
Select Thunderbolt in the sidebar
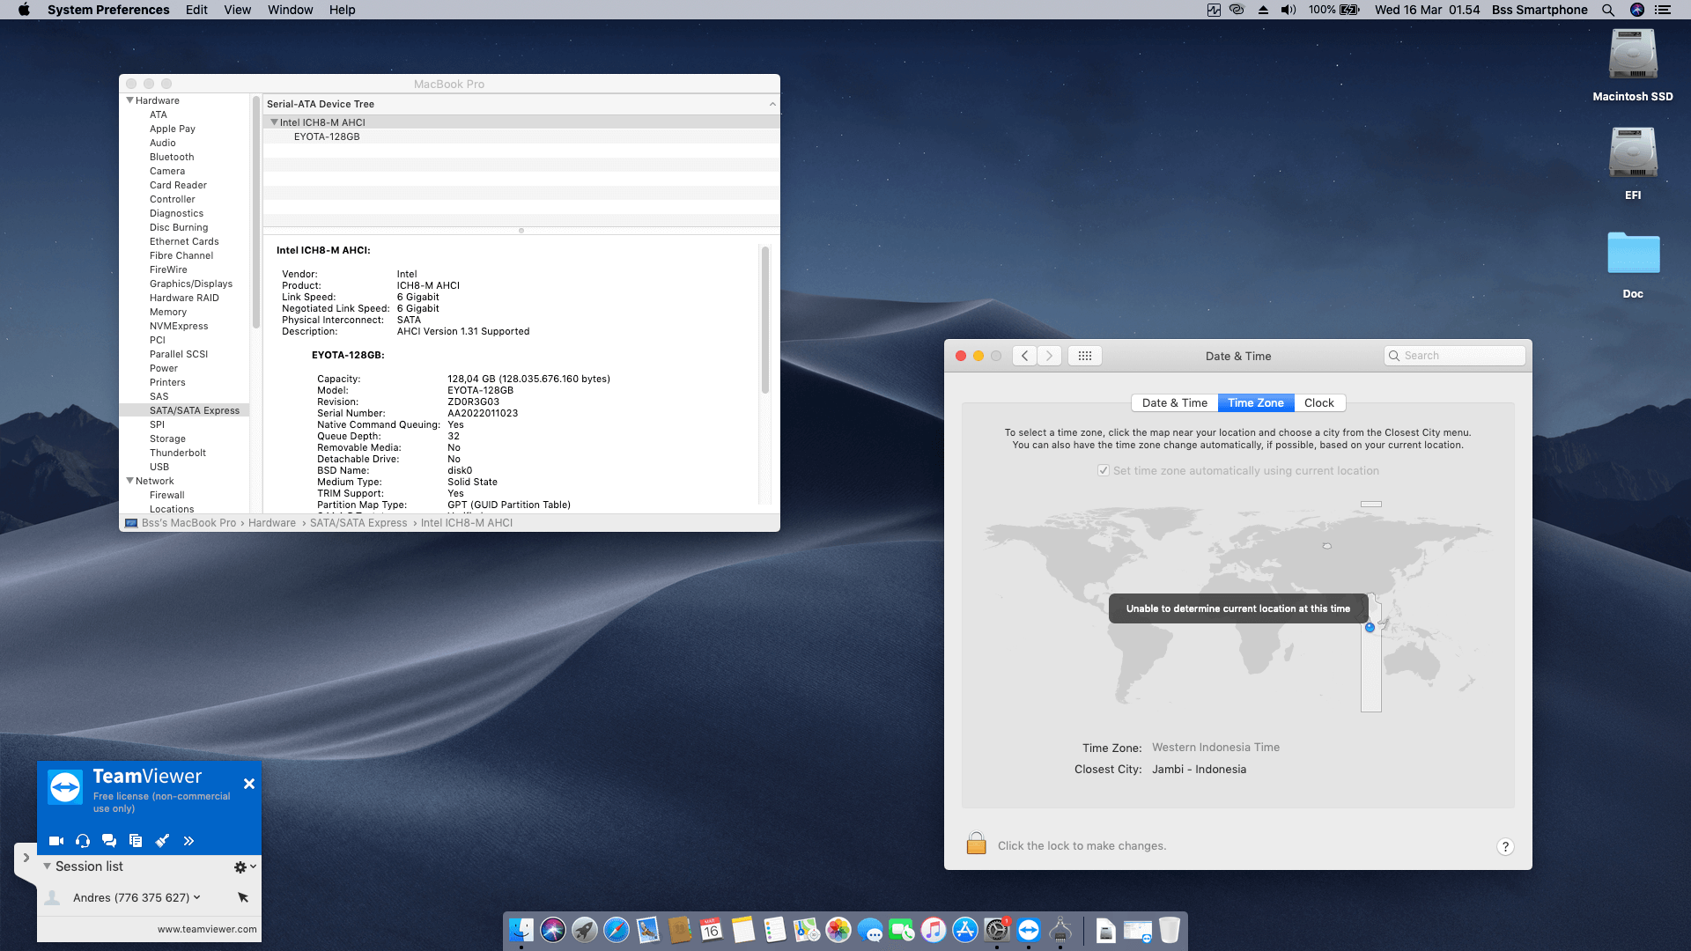[x=178, y=453]
